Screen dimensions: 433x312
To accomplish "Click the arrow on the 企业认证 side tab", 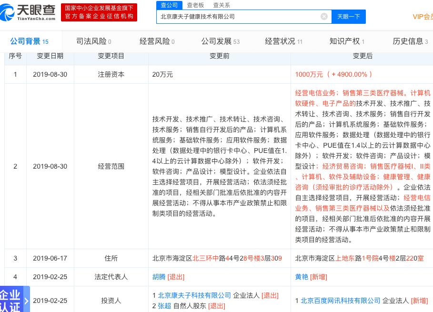I will (26, 301).
